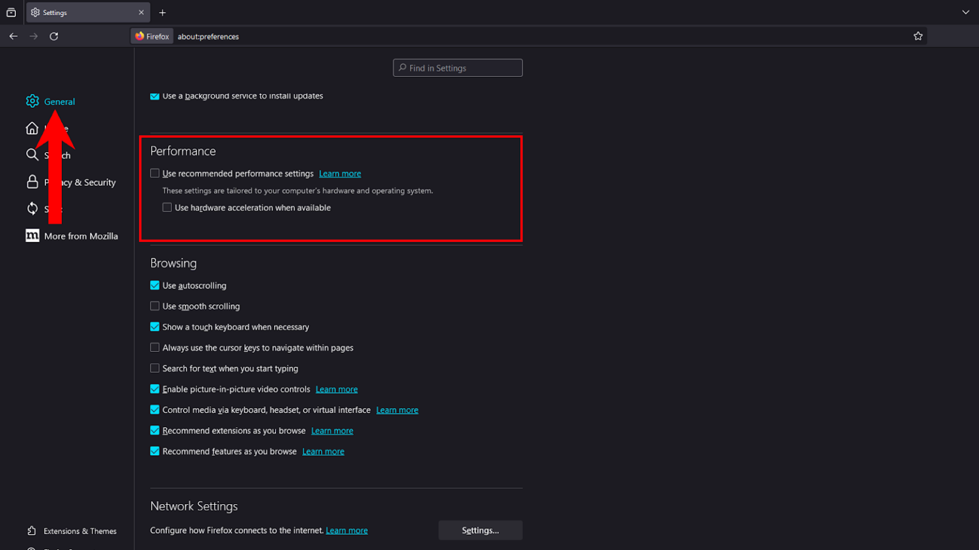Open the Home section via house icon

coord(32,128)
